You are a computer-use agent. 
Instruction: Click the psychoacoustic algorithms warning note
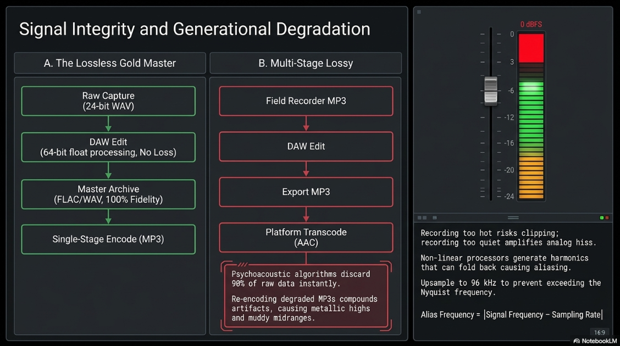306,296
